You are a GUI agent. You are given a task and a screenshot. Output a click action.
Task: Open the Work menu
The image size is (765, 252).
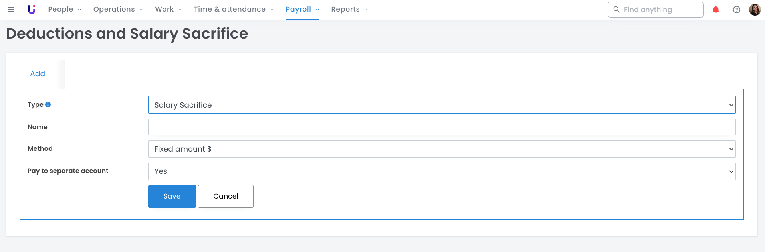click(x=168, y=10)
